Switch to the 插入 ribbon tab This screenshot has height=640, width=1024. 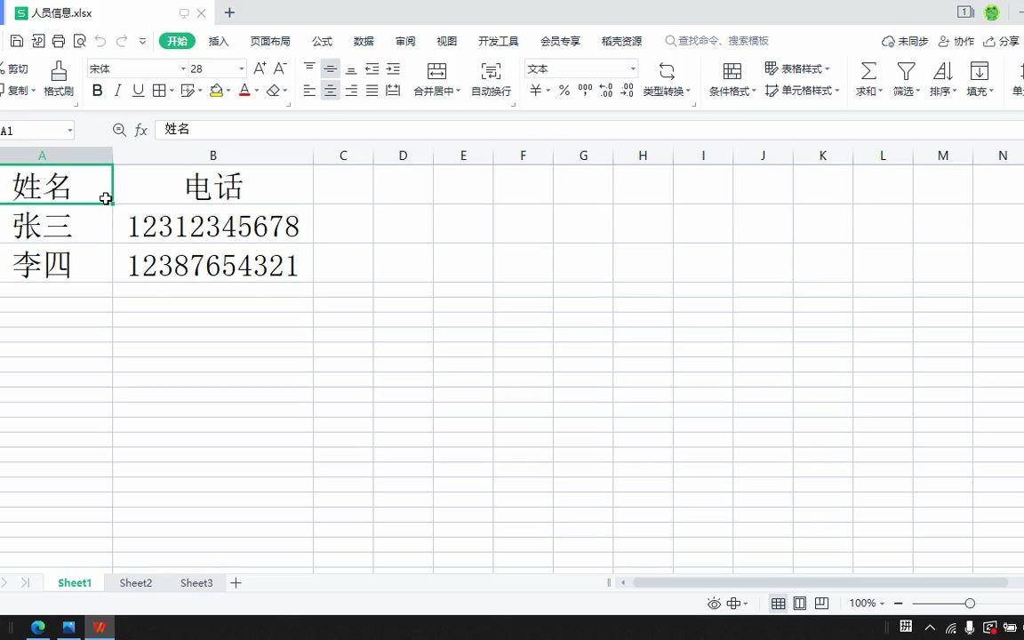(219, 40)
